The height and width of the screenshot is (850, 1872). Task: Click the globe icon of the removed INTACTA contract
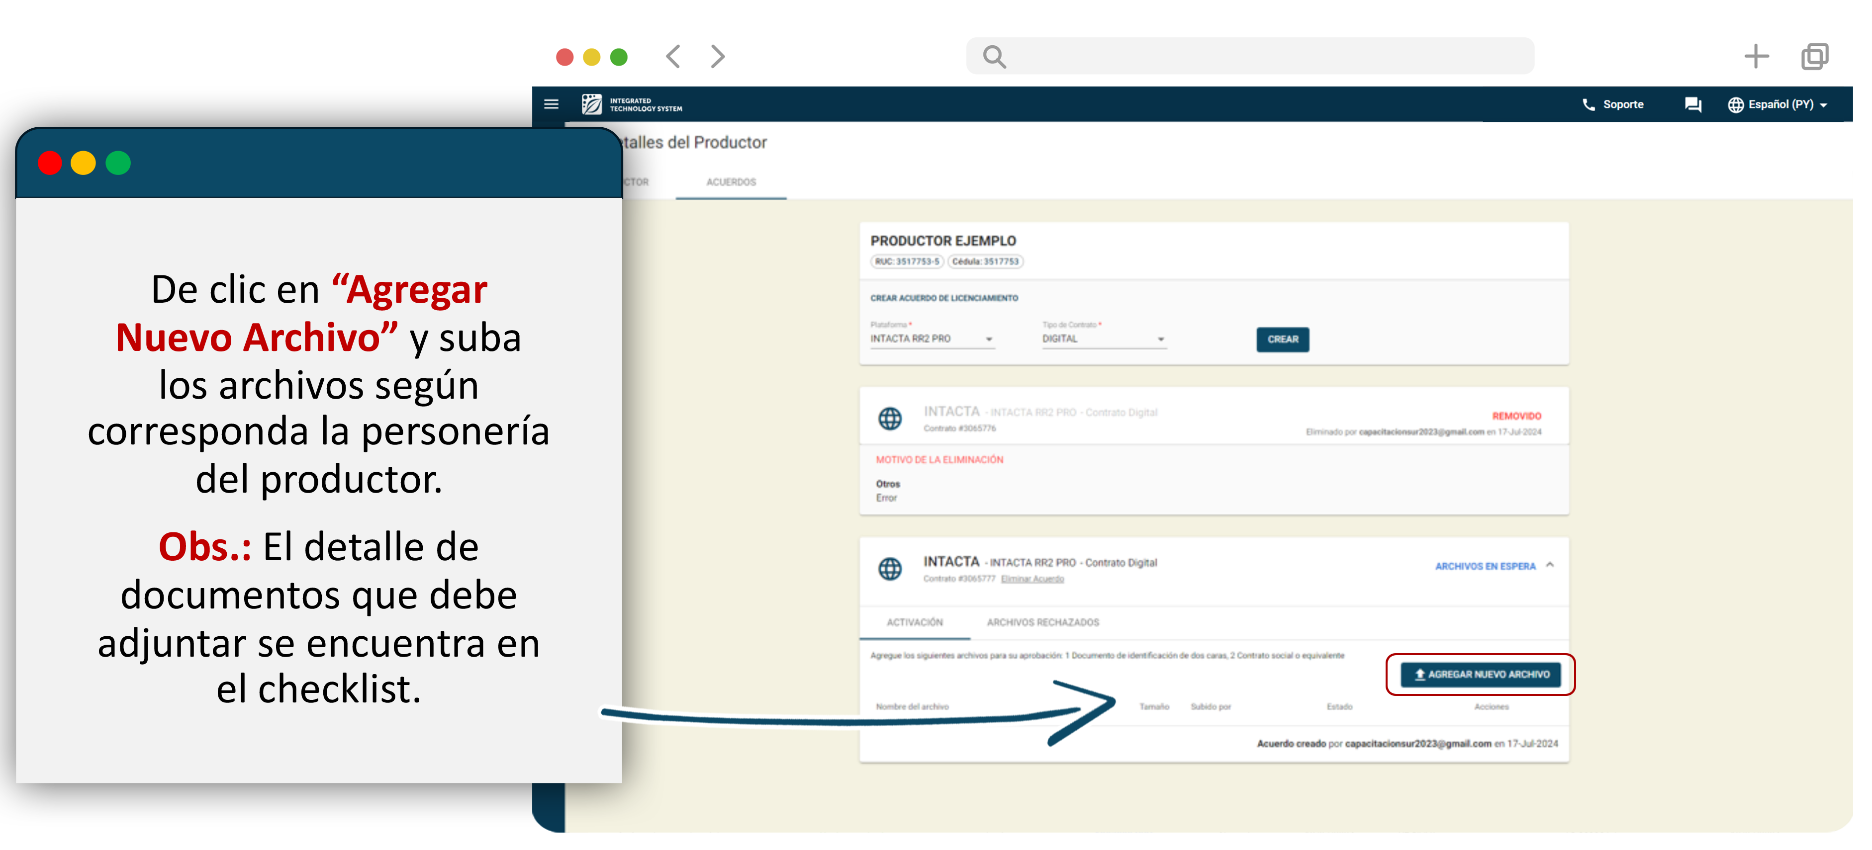coord(889,419)
